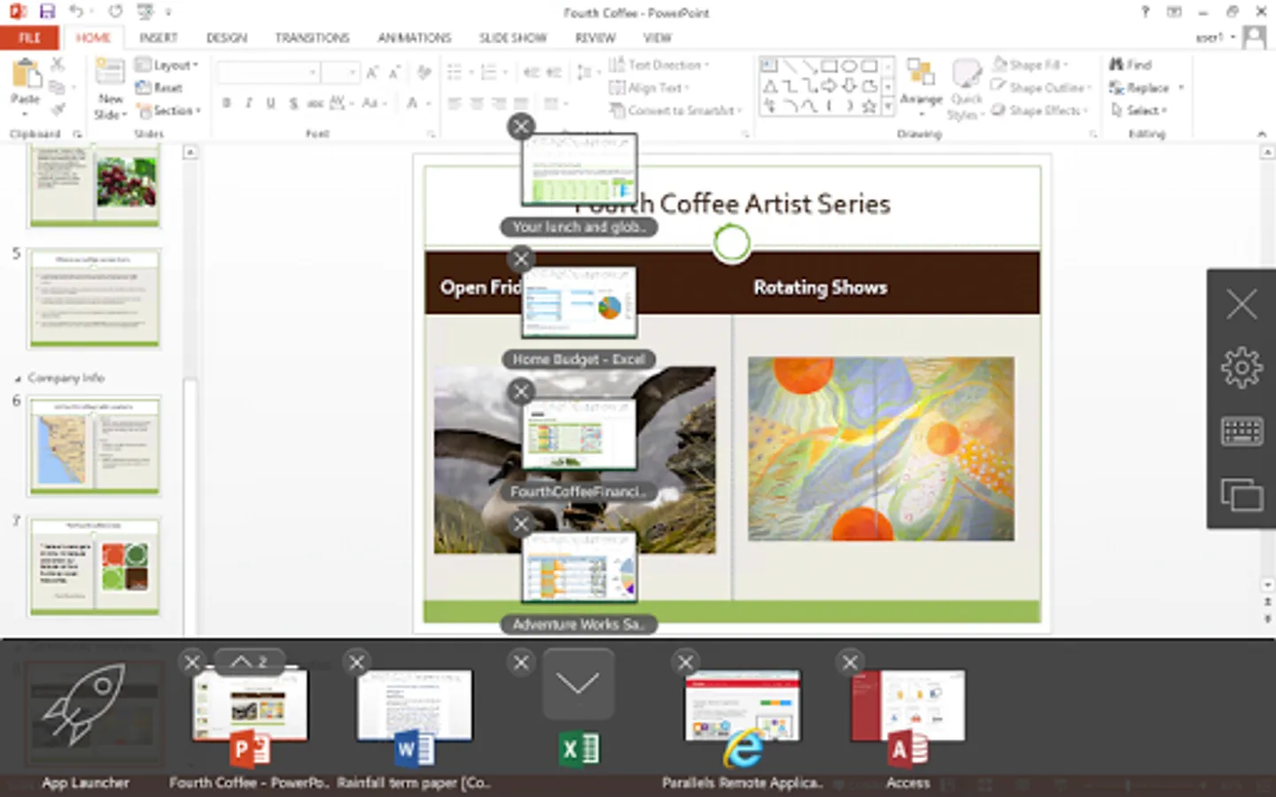Toggle underline formatting

270,104
